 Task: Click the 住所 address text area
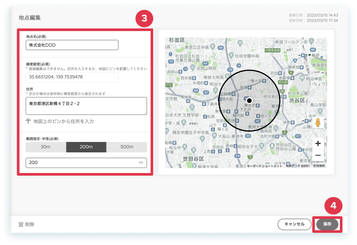86,106
